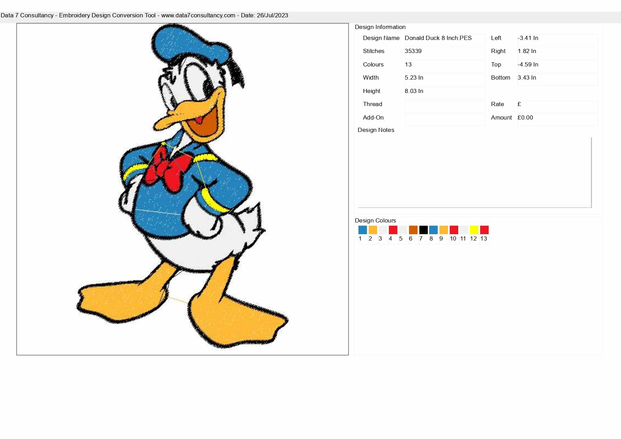621x439 pixels.
Task: Click the Bottom 3.43 In field
Action: (x=558, y=80)
